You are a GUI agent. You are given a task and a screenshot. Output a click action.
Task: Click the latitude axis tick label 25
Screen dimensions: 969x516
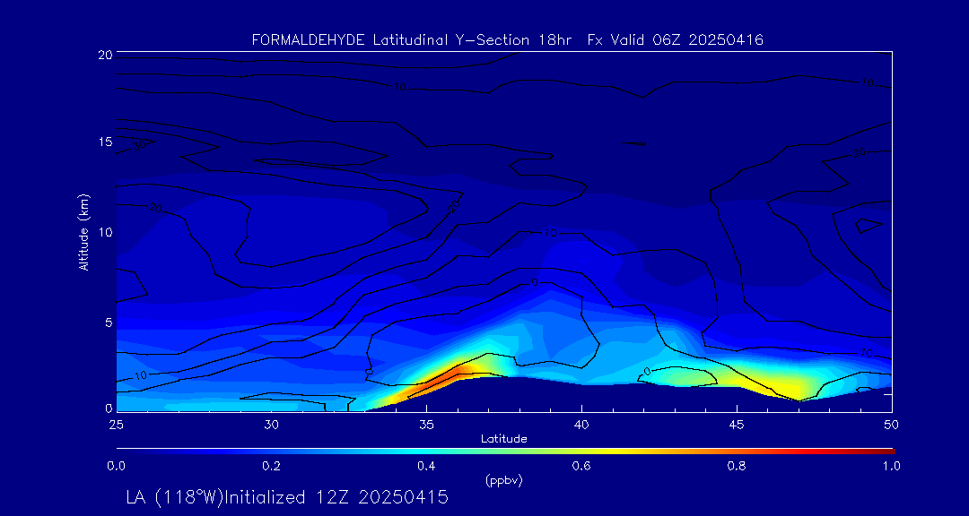tap(116, 425)
